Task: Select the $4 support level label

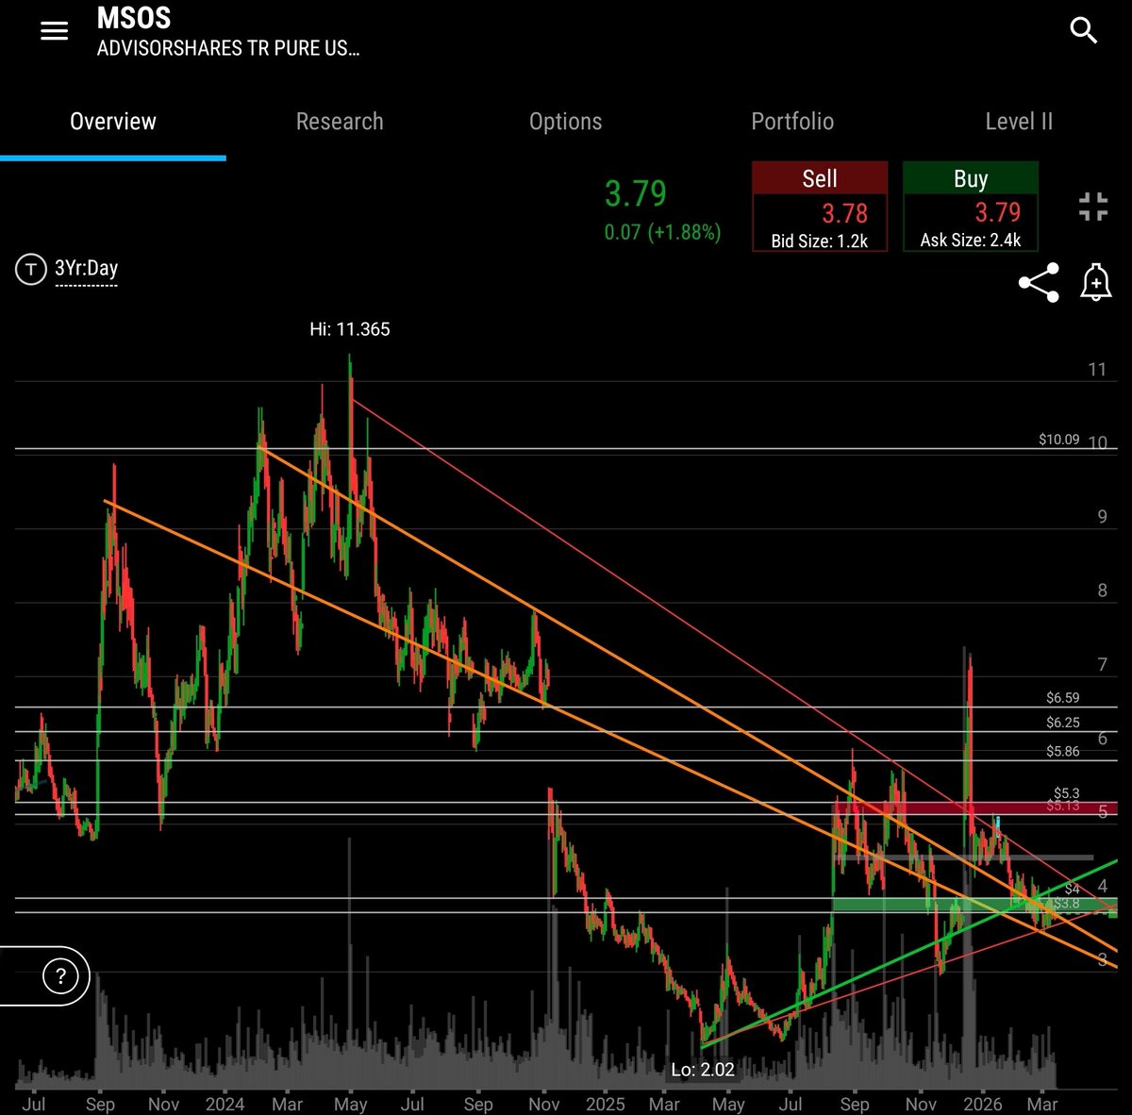Action: [1073, 889]
